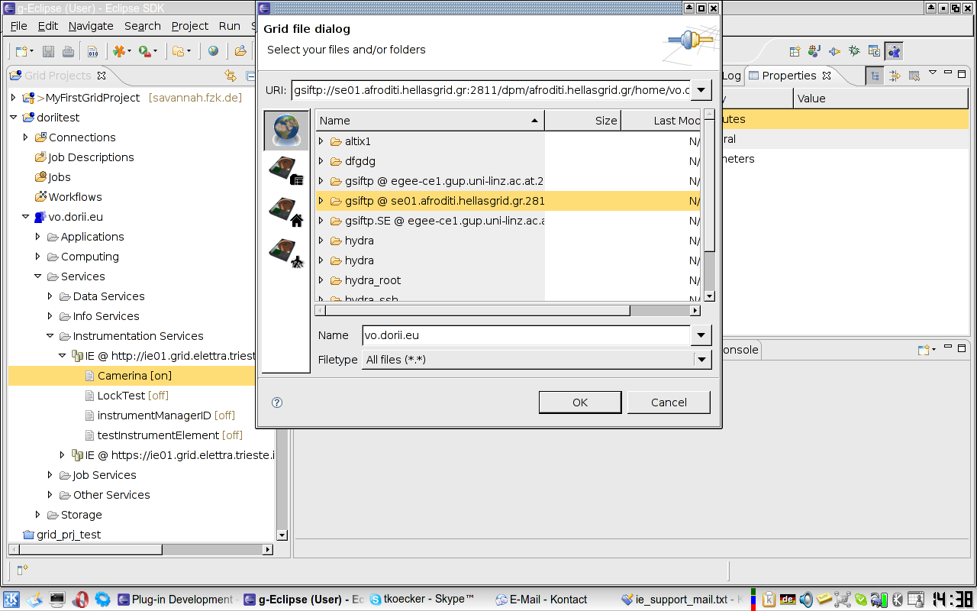Open the Navigate menu
Image resolution: width=977 pixels, height=611 pixels.
91,26
